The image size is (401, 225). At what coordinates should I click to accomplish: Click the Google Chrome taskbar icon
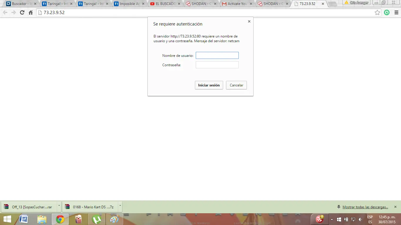(60, 219)
